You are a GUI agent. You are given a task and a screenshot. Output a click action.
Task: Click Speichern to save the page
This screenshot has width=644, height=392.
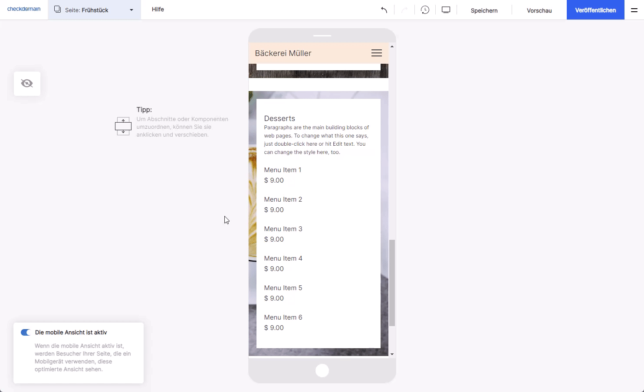(x=484, y=10)
